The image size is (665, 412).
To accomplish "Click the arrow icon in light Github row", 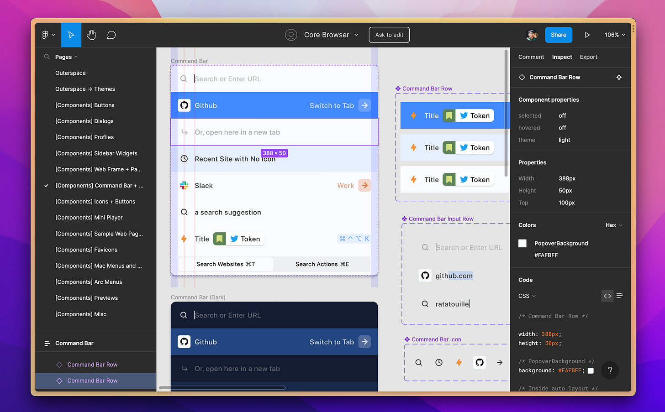I will pos(364,105).
